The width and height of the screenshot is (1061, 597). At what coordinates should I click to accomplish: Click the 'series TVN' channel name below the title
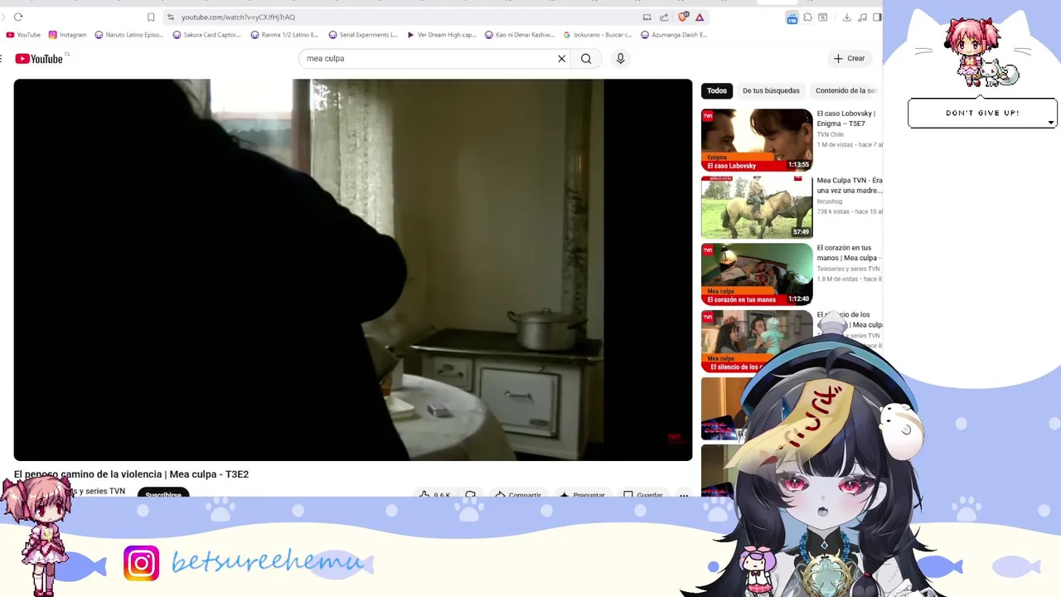(x=98, y=491)
